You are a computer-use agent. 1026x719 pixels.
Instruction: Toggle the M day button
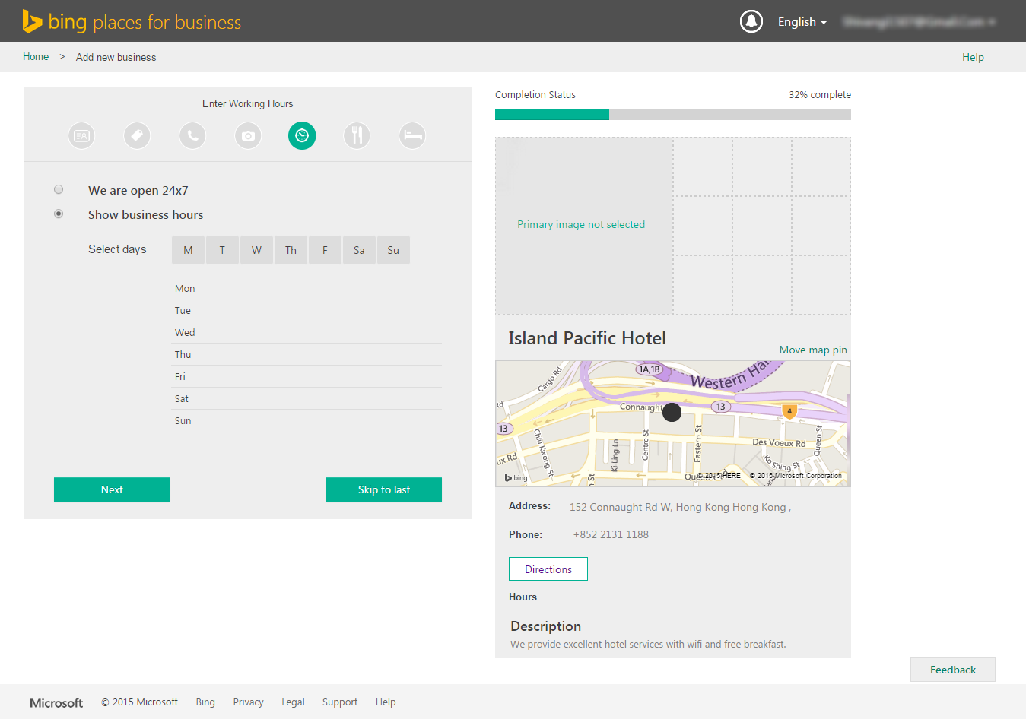188,250
